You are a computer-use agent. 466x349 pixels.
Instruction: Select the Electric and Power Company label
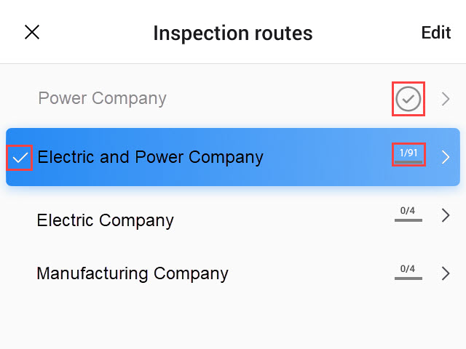tap(150, 157)
